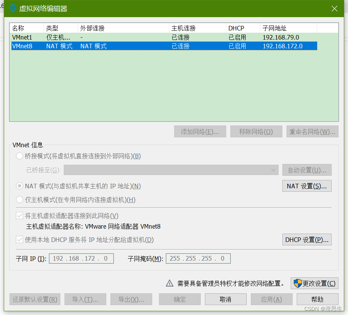Click subnet address 192.168.79.0 cell
The width and height of the screenshot is (348, 315).
pyautogui.click(x=281, y=37)
